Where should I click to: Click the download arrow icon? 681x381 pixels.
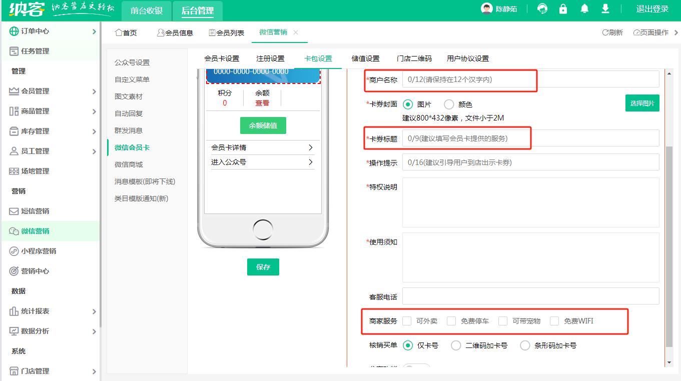click(x=605, y=9)
